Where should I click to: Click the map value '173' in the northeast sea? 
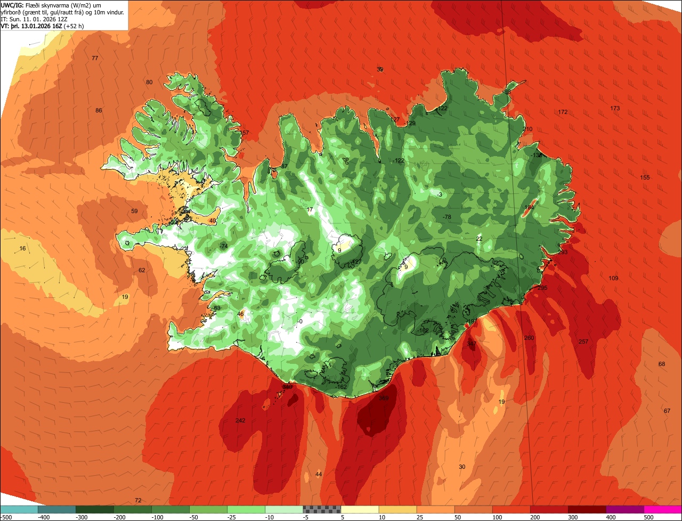coord(615,108)
